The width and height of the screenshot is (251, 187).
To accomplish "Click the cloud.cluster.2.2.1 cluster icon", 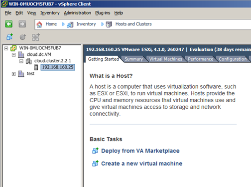I will pos(28,61).
